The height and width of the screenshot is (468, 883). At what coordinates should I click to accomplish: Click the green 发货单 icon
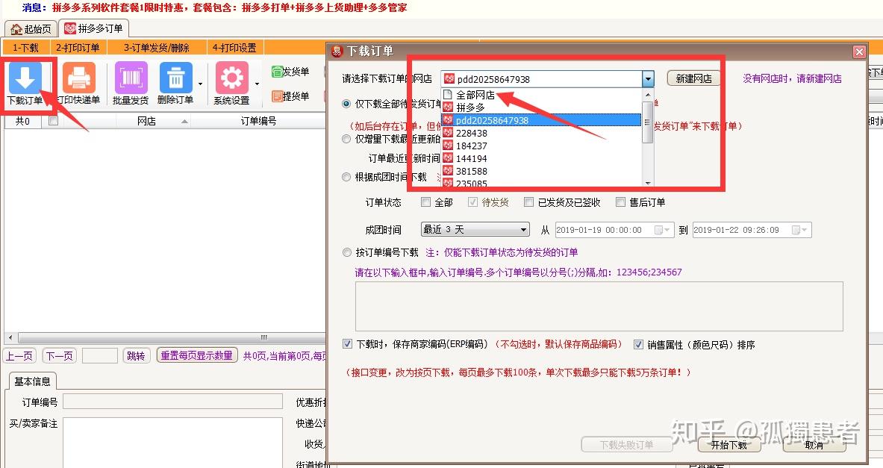tap(278, 72)
